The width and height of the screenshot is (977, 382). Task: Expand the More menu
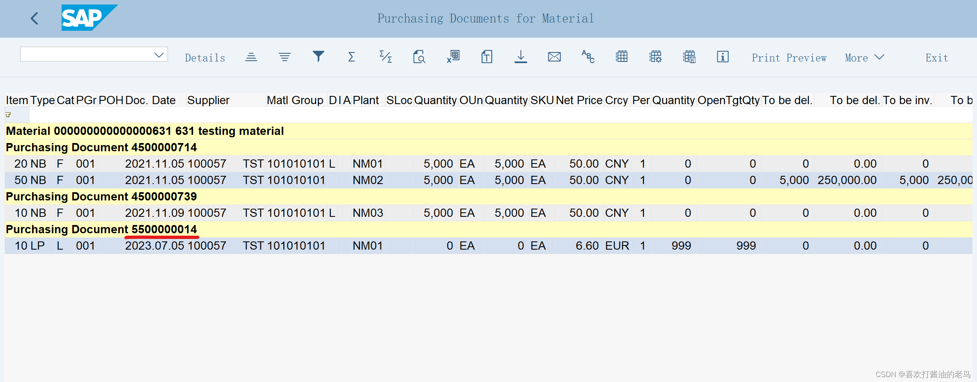coord(864,57)
